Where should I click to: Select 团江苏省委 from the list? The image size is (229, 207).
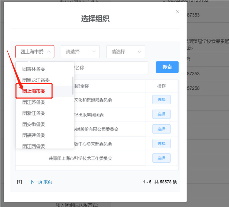click(x=34, y=102)
